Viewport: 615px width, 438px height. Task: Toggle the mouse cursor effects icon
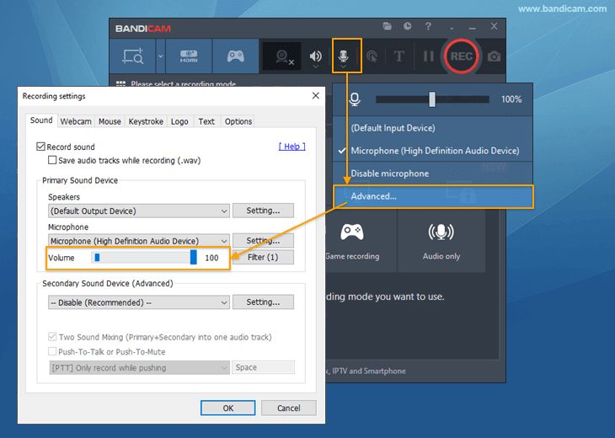coord(372,57)
